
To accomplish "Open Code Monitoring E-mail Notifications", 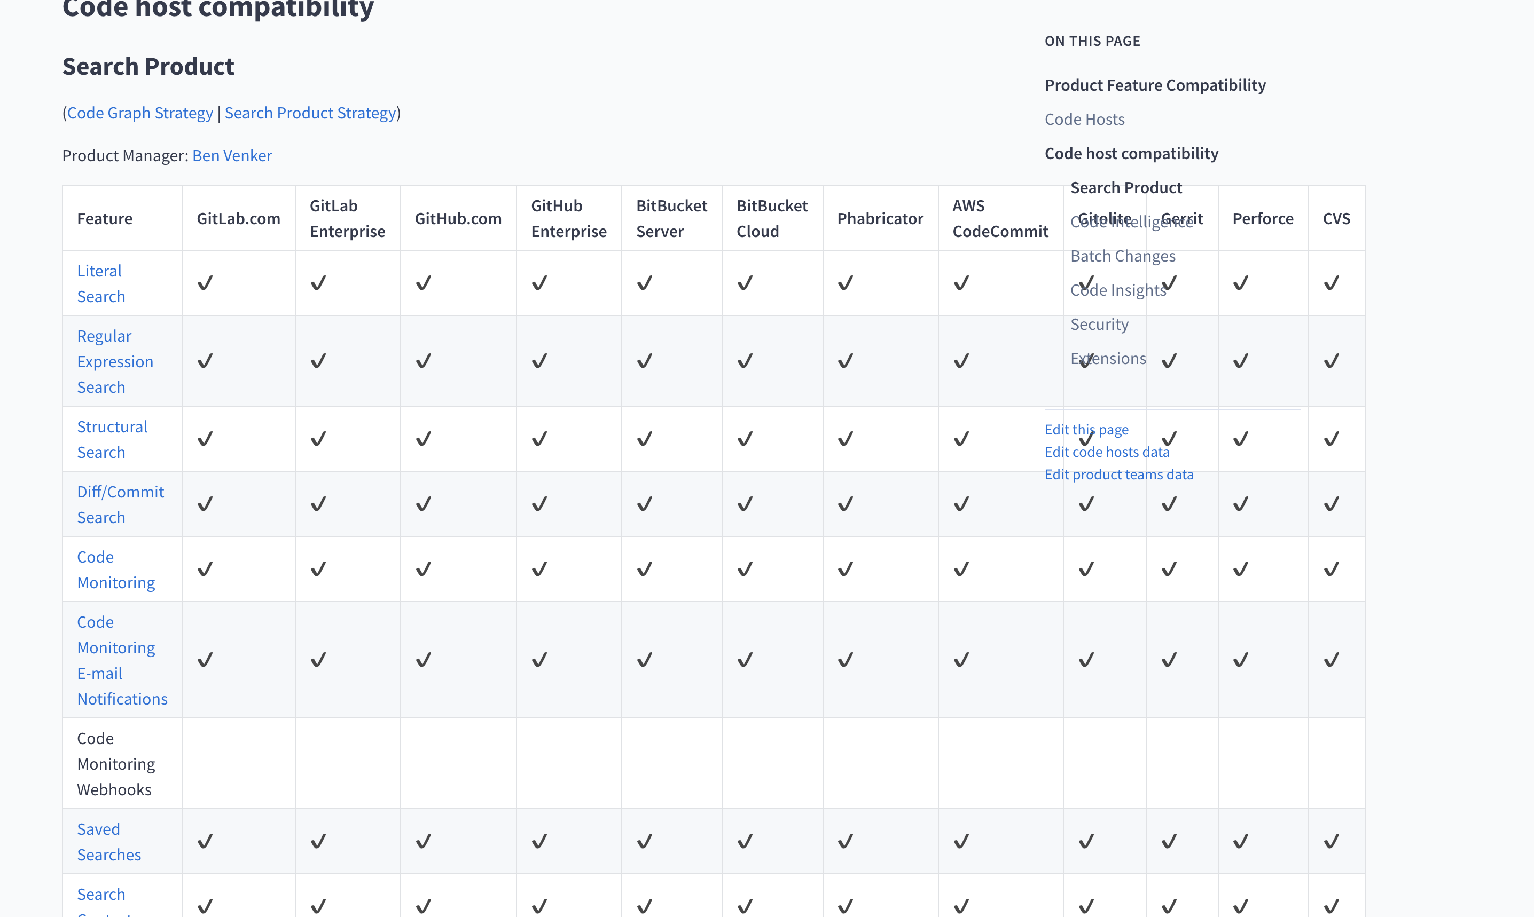I will pos(122,660).
